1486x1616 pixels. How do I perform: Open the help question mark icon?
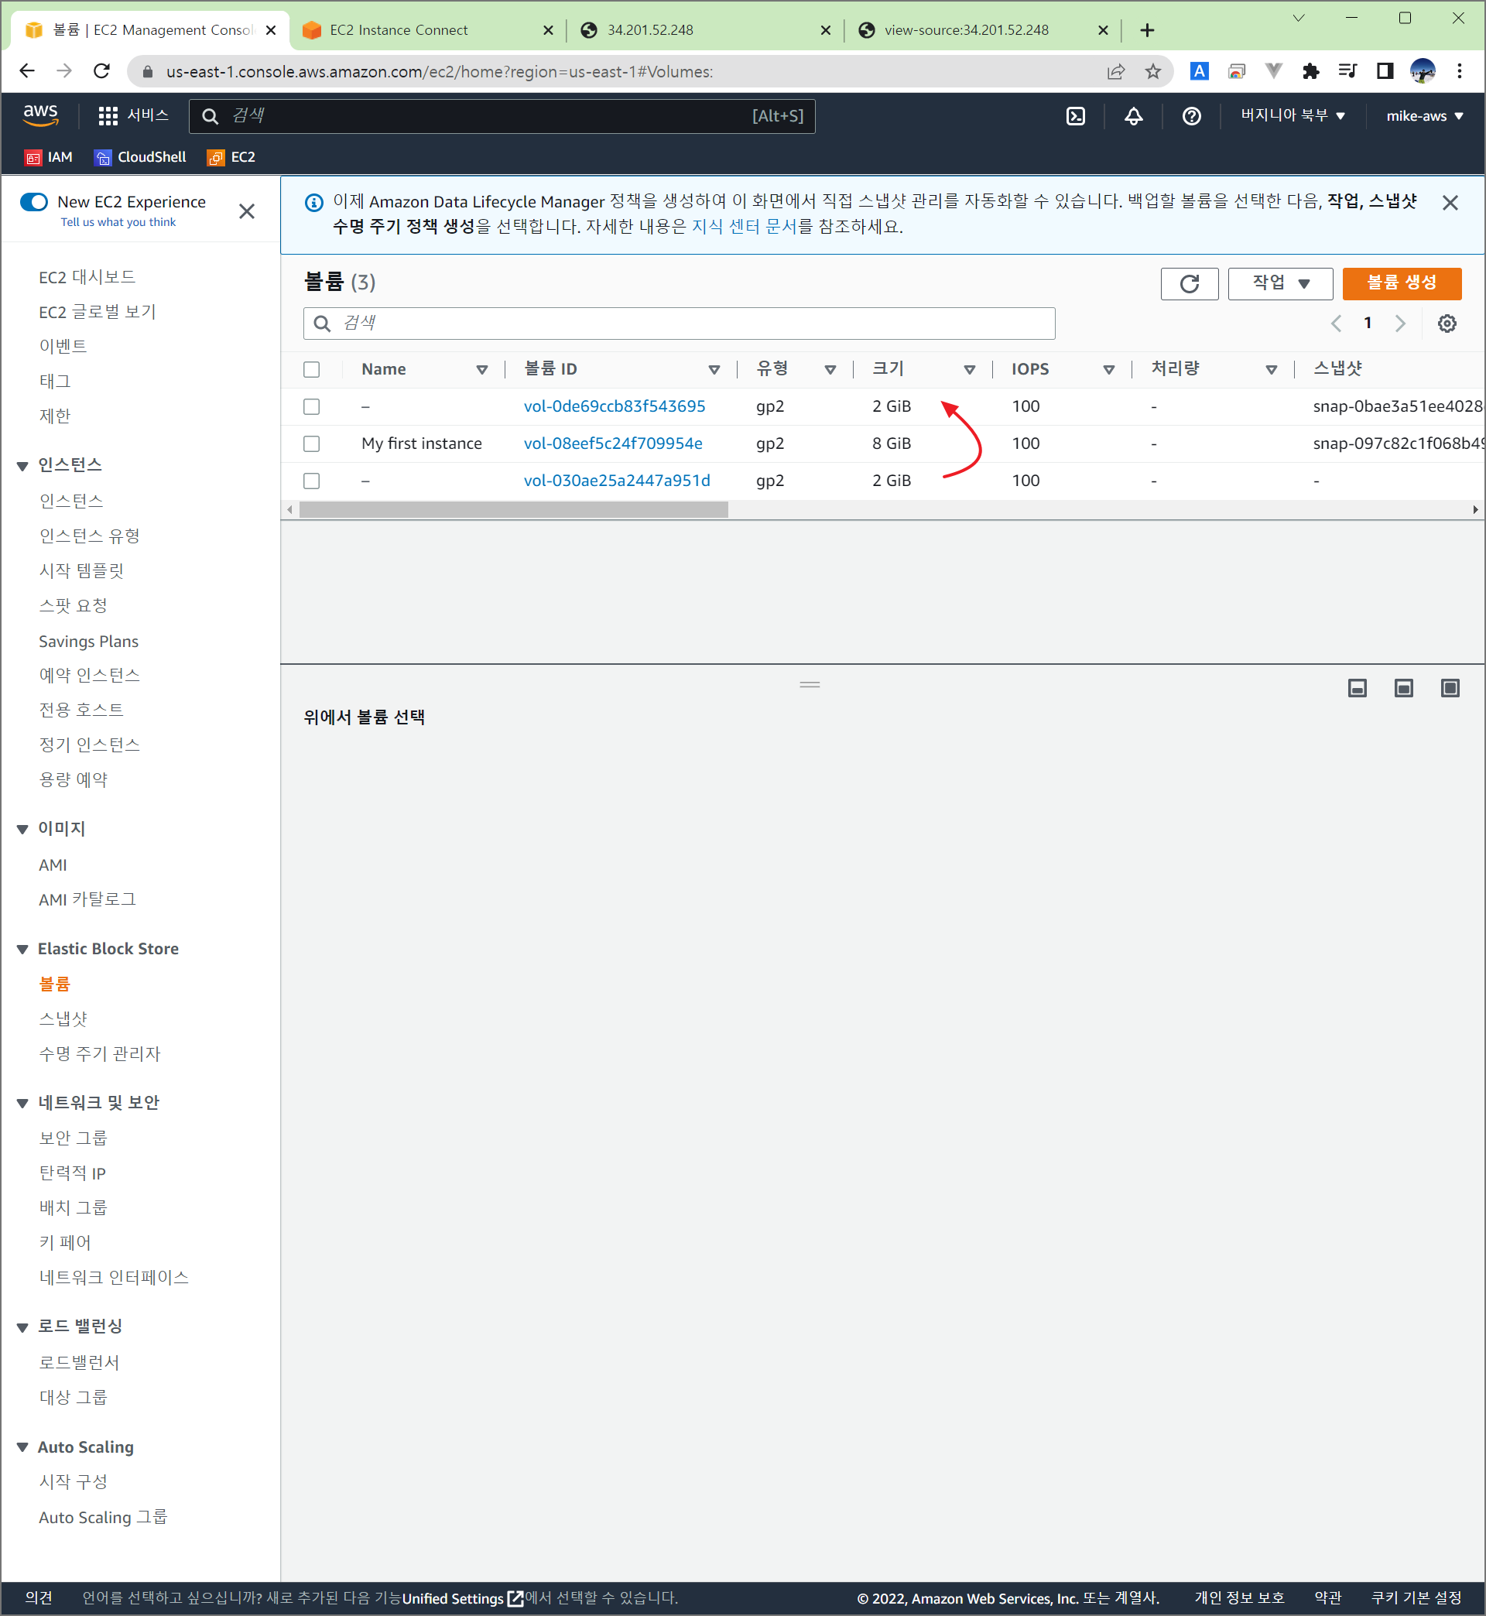tap(1191, 116)
